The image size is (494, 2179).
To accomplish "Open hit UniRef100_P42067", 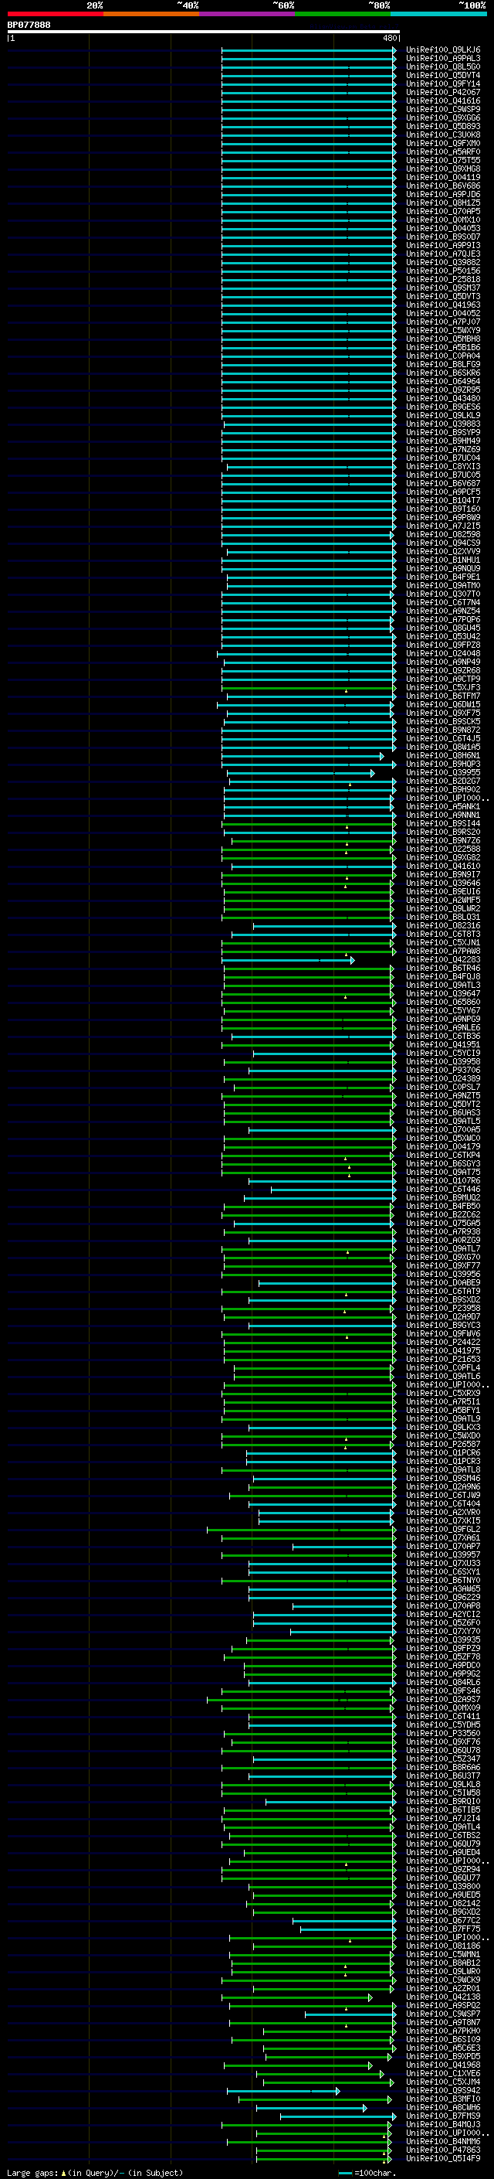I will [x=443, y=92].
